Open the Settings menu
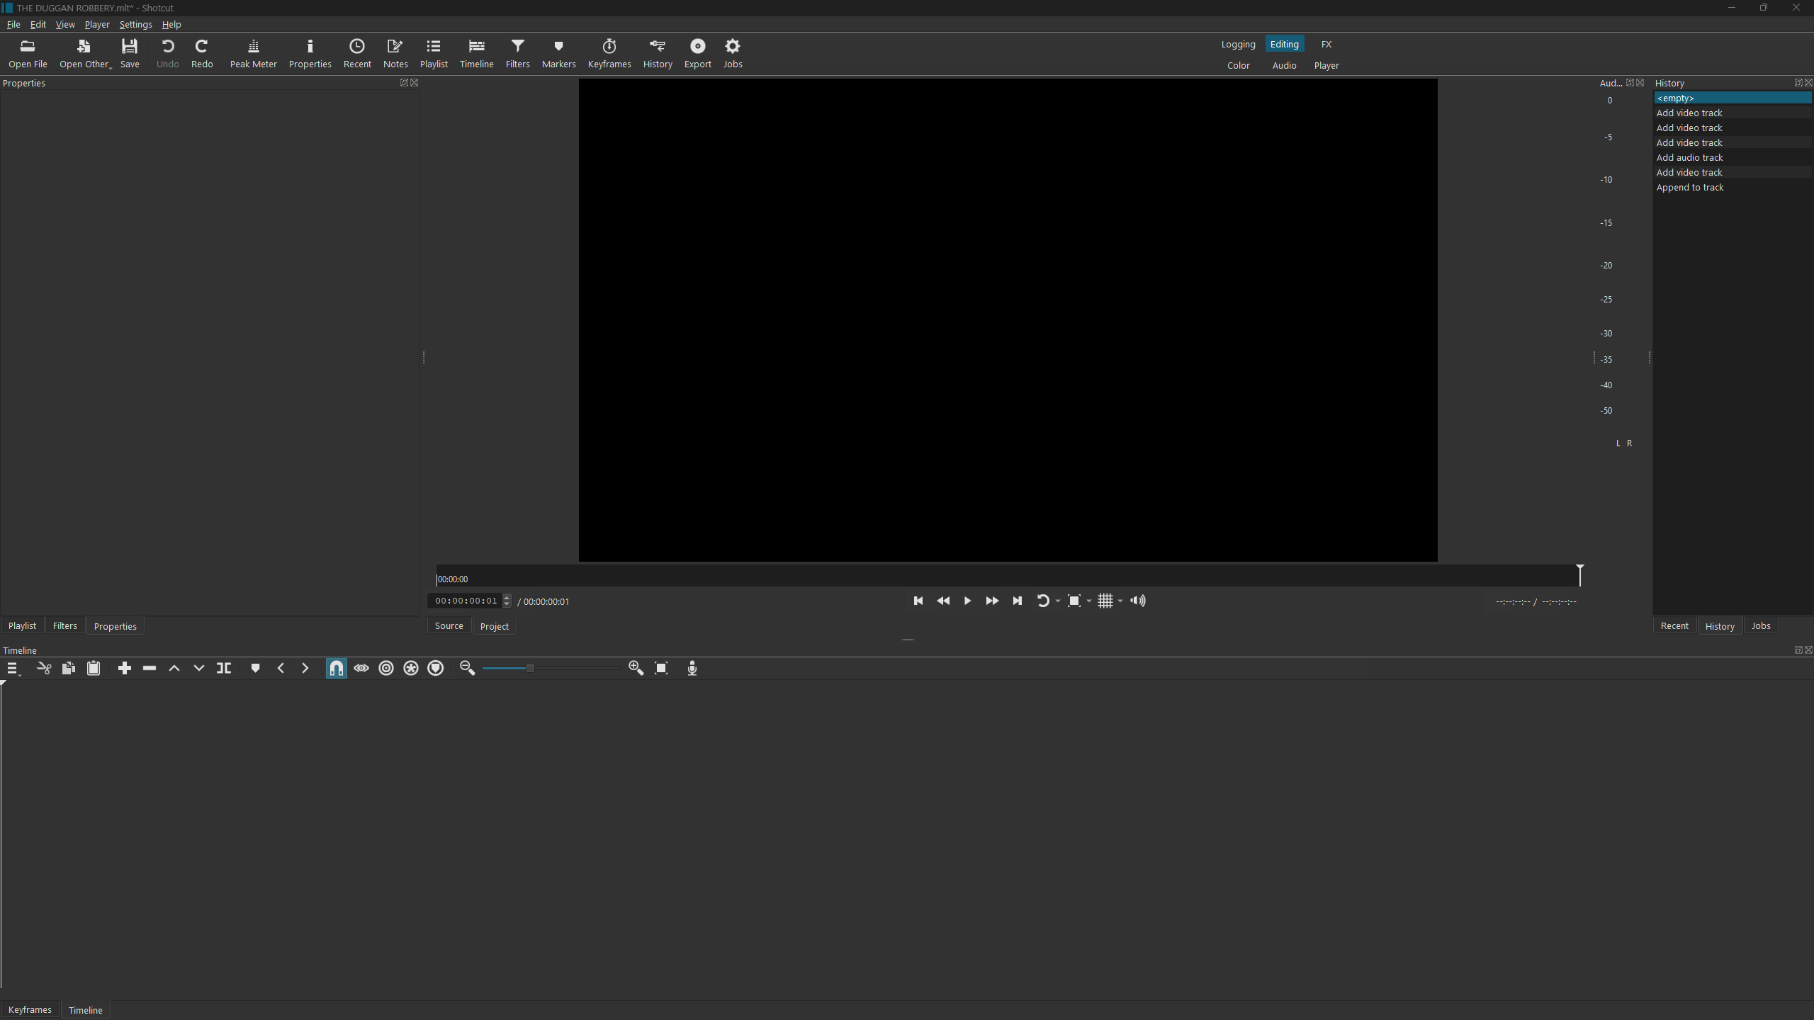This screenshot has height=1020, width=1814. point(135,24)
